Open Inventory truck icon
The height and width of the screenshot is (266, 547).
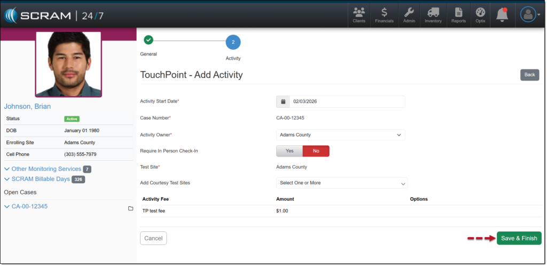pyautogui.click(x=433, y=15)
